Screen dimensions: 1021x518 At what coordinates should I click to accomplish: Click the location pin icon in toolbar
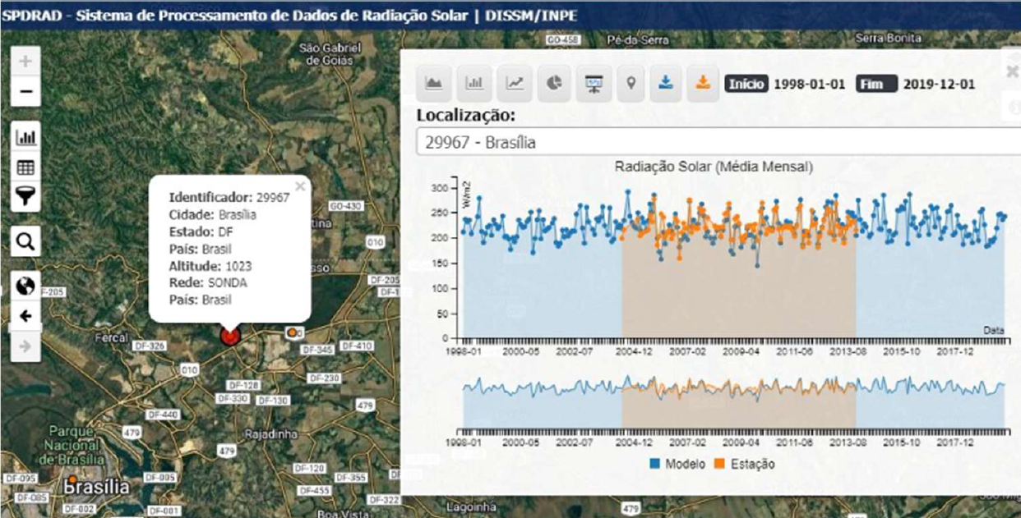[631, 84]
